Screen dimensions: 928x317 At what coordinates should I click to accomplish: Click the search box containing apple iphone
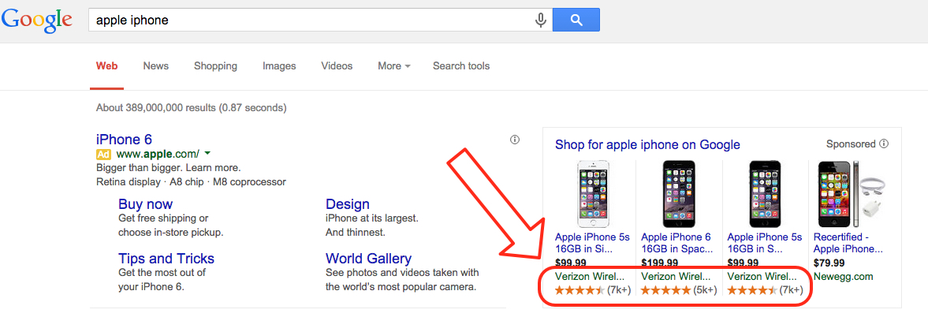click(311, 21)
